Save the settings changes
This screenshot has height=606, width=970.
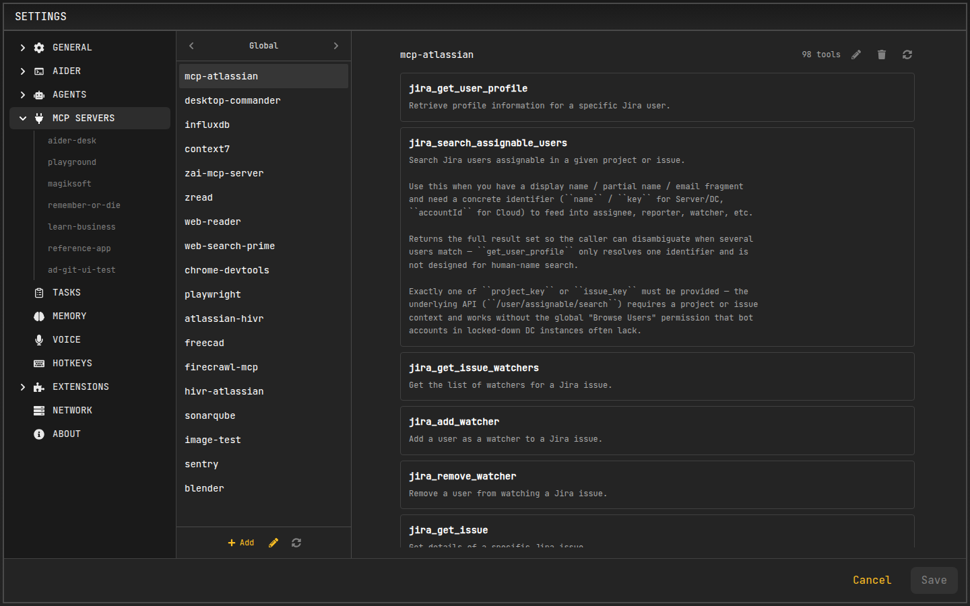click(934, 580)
